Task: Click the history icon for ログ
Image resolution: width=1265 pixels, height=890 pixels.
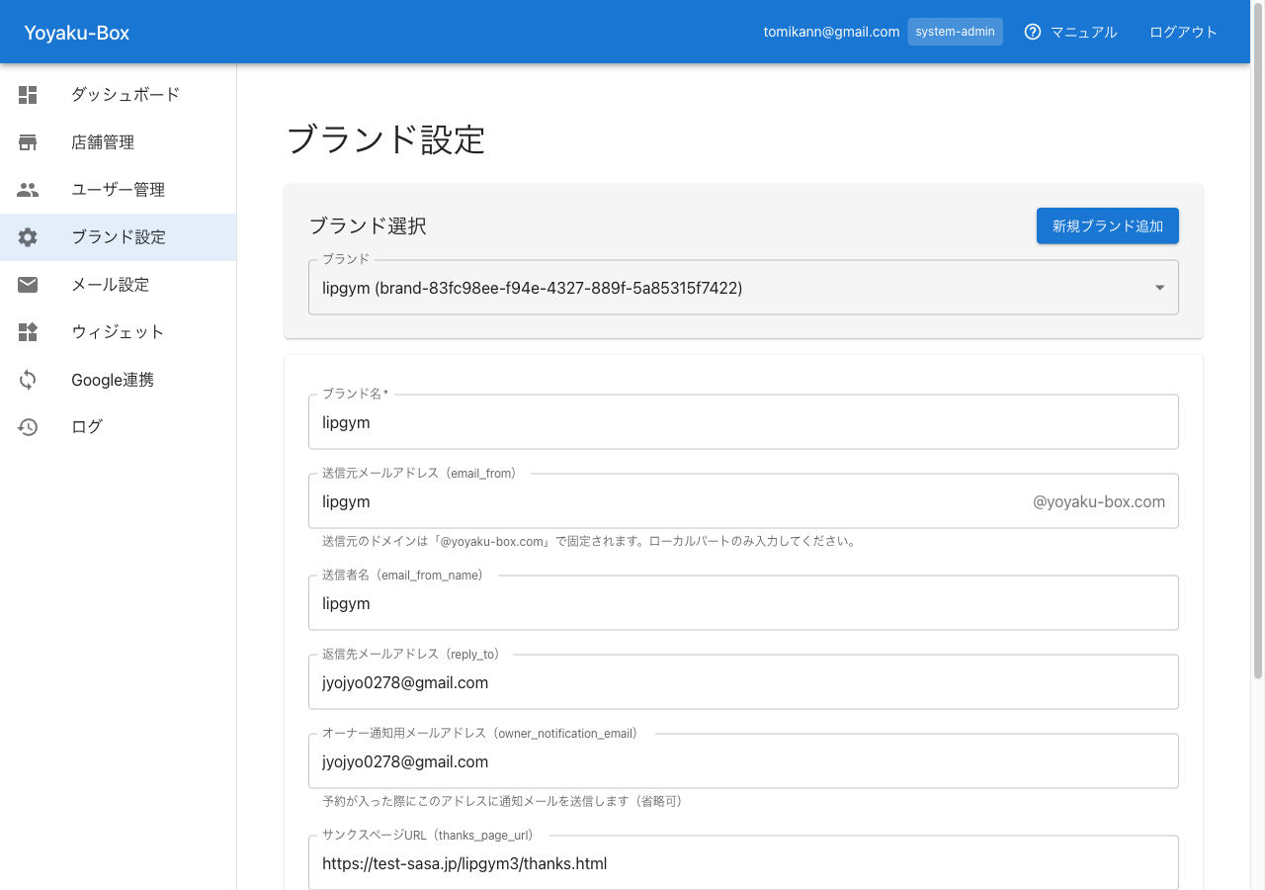Action: click(28, 427)
